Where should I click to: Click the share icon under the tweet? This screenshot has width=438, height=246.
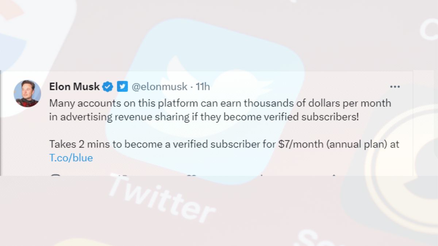click(333, 175)
